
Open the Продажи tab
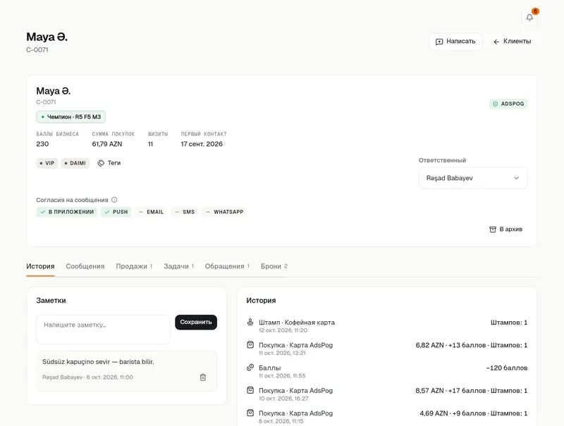tap(134, 266)
